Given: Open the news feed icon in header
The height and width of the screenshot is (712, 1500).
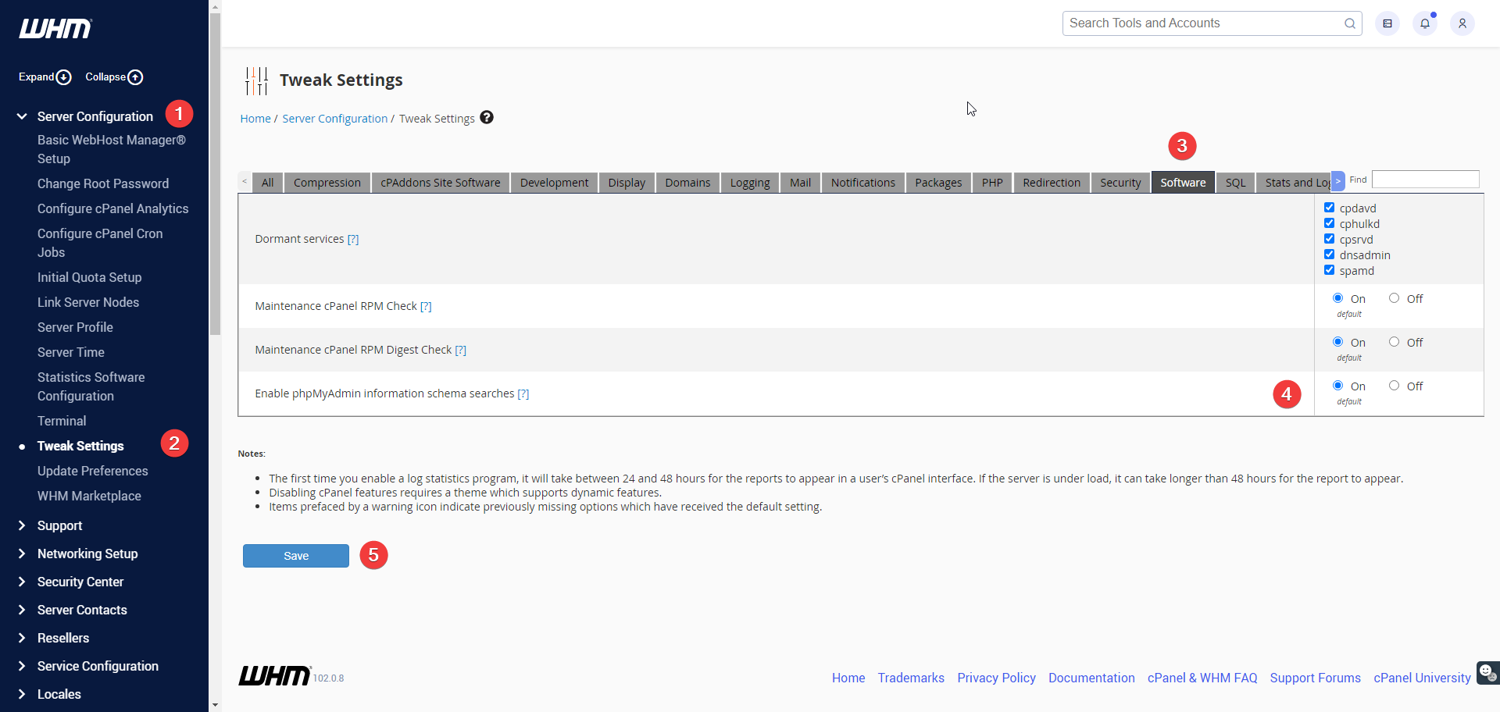Looking at the screenshot, I should (1387, 23).
